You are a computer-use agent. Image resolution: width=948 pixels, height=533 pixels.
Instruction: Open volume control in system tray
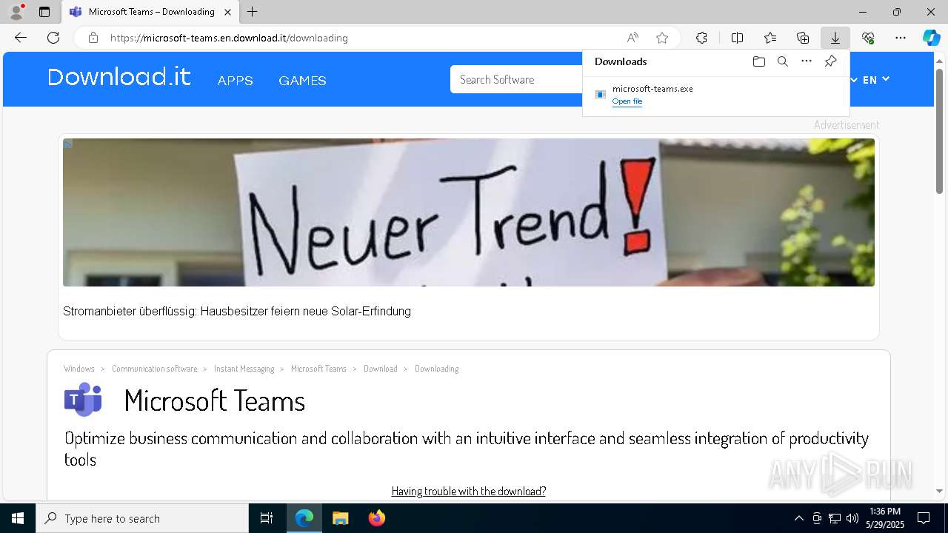[x=852, y=518]
